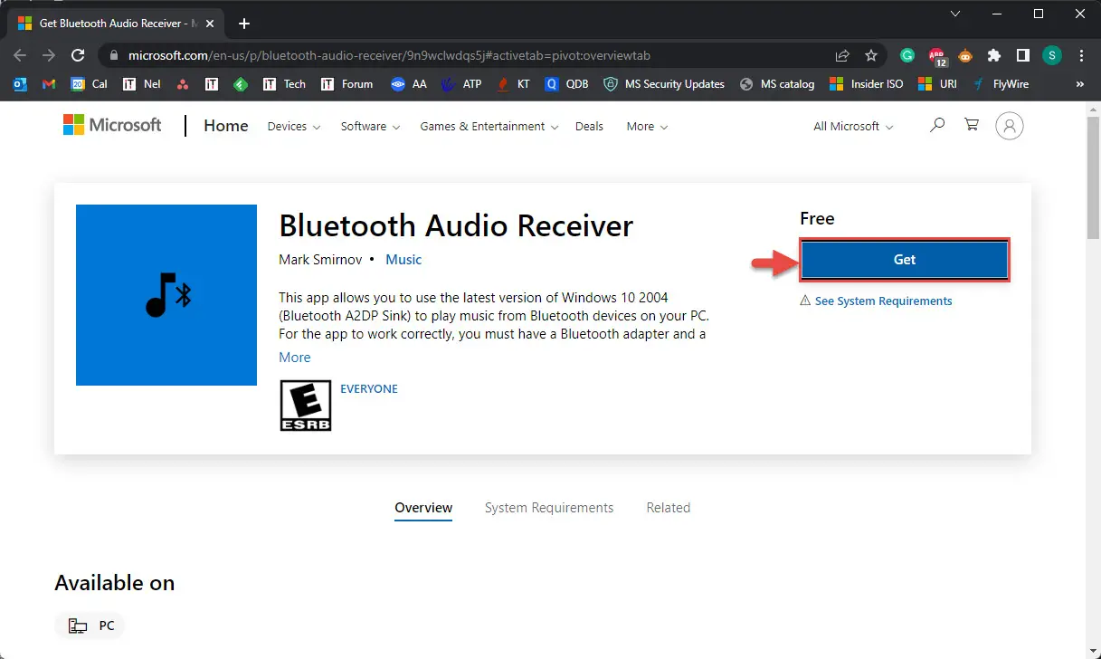Click the ESRB Everyone rating icon
The image size is (1101, 659).
point(305,405)
